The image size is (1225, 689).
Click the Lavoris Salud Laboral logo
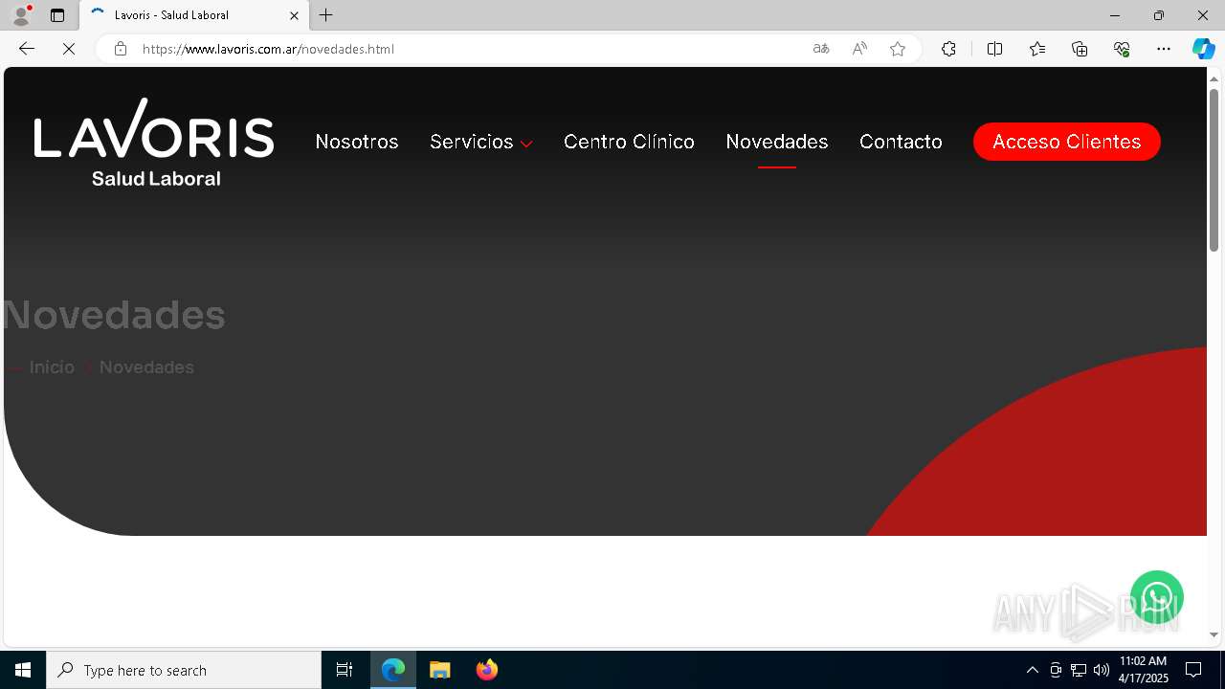pyautogui.click(x=154, y=142)
